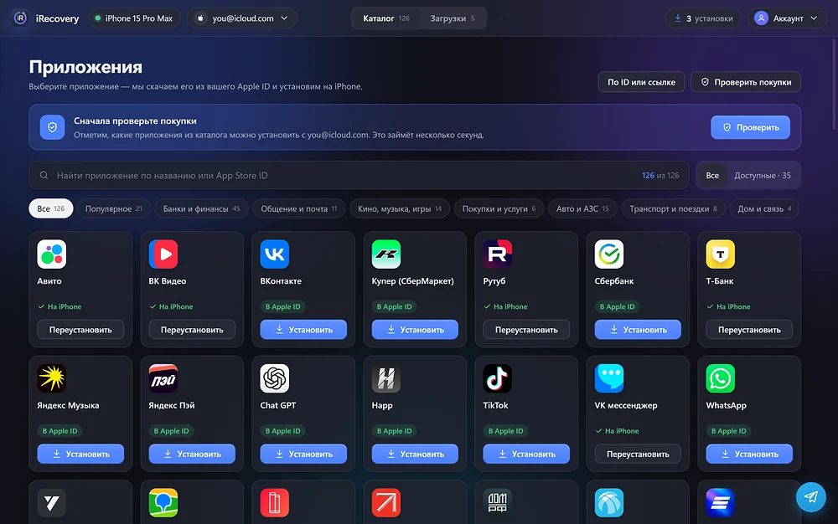Select the Дом и связь category
The width and height of the screenshot is (838, 524).
coord(764,208)
